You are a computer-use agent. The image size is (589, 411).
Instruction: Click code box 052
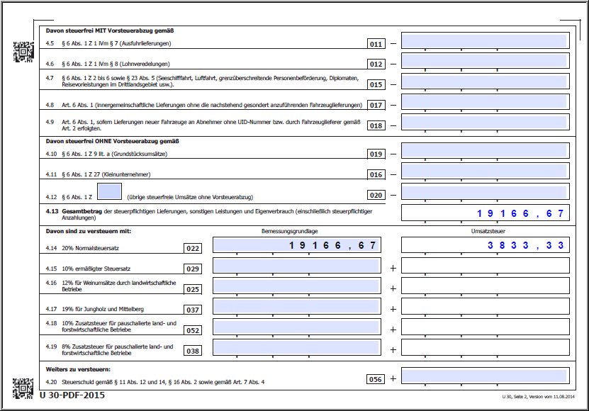(193, 330)
